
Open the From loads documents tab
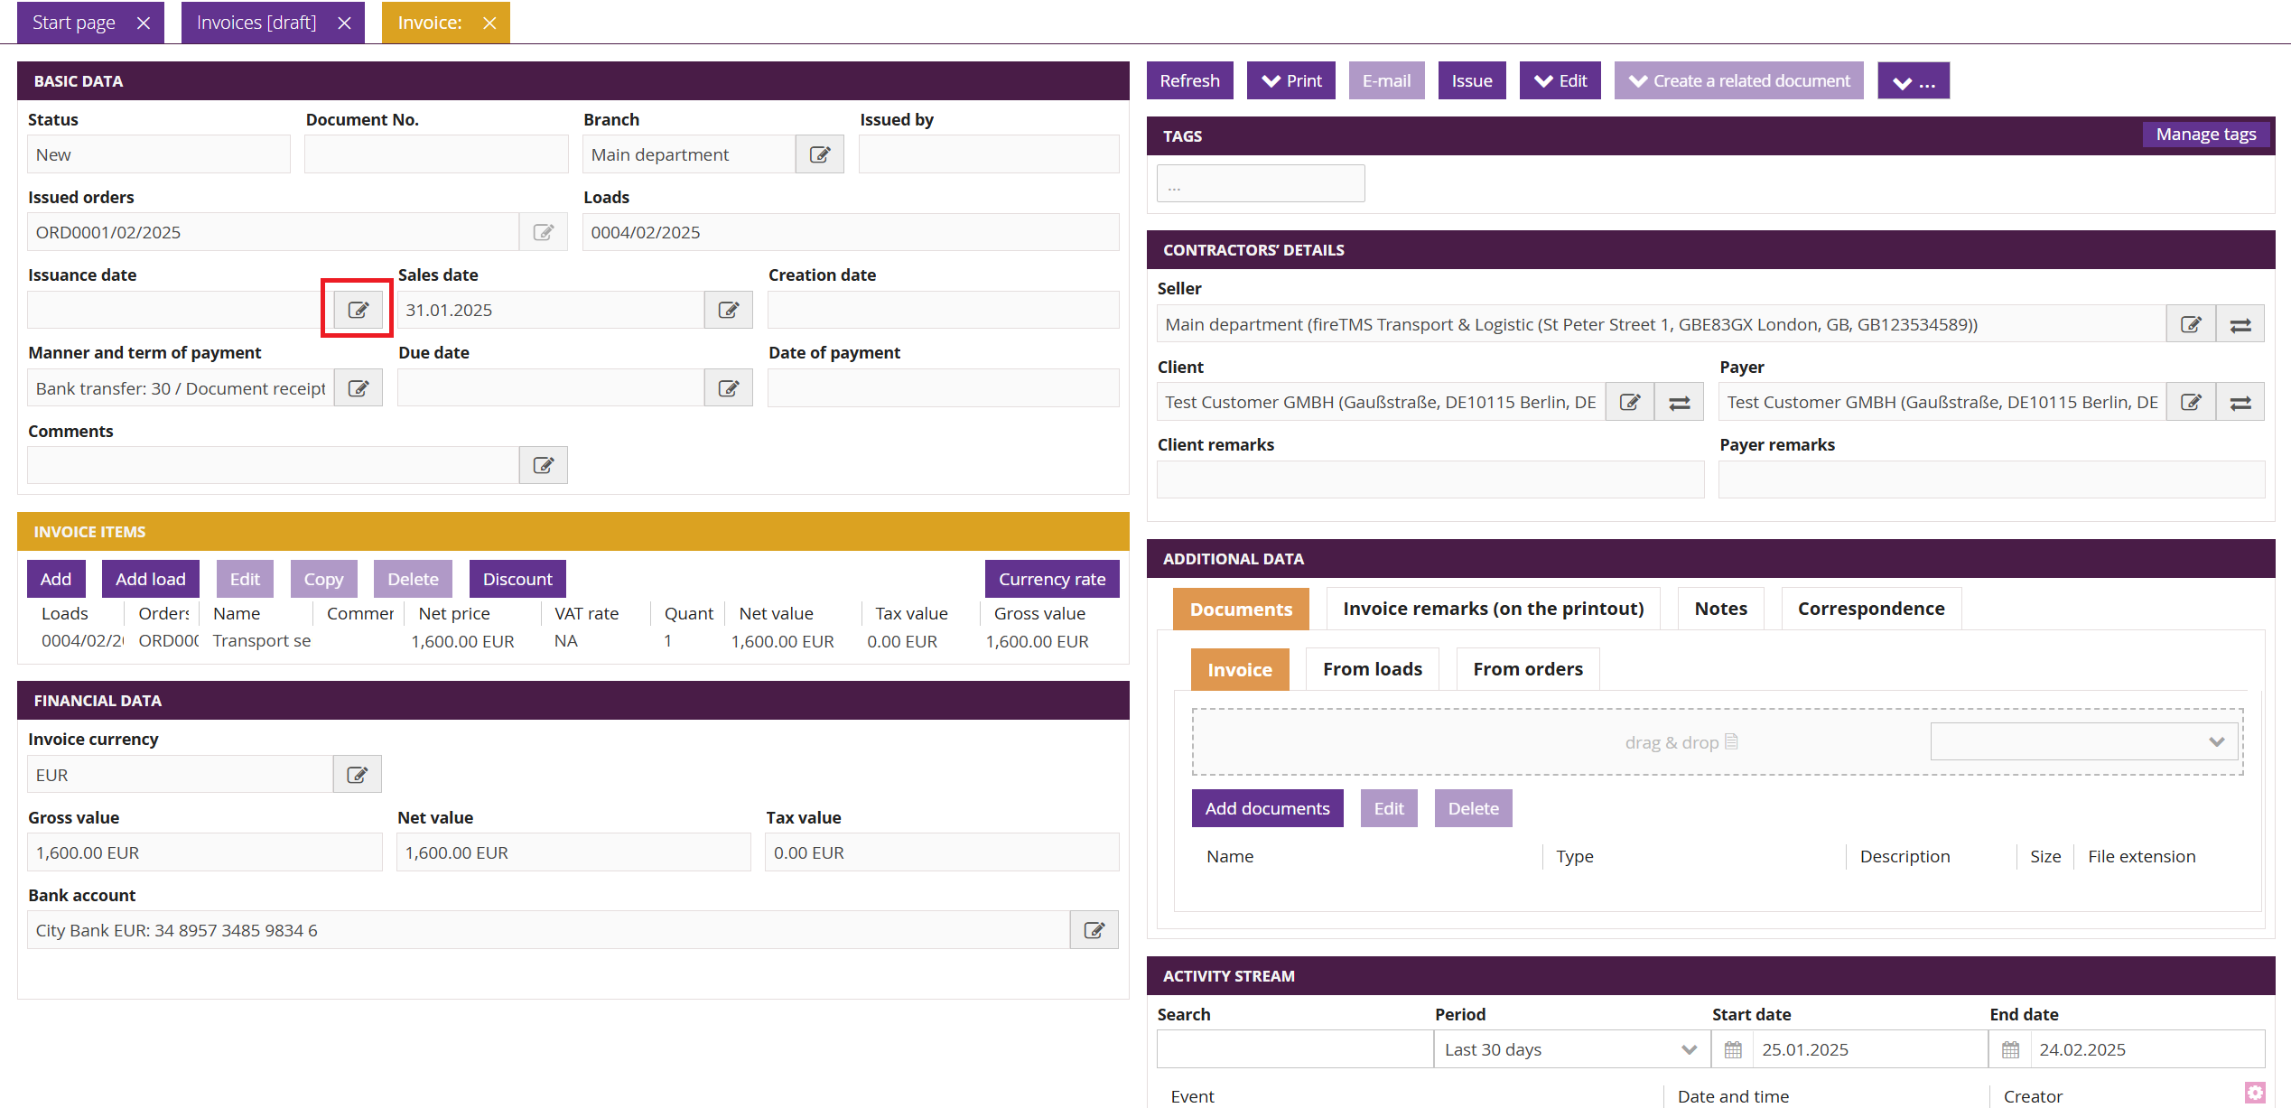pyautogui.click(x=1372, y=669)
